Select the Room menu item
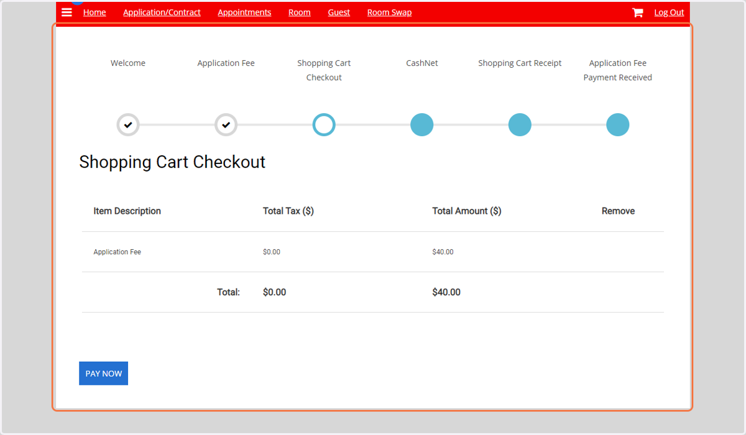Viewport: 746px width, 435px height. (300, 12)
